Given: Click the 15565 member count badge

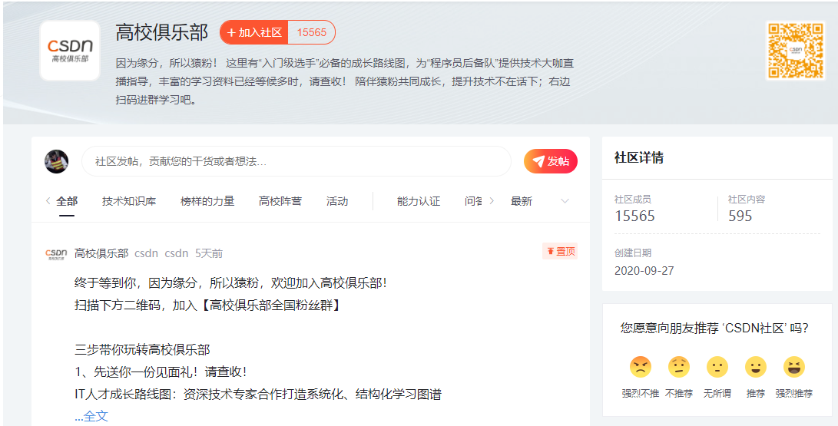Looking at the screenshot, I should (312, 32).
